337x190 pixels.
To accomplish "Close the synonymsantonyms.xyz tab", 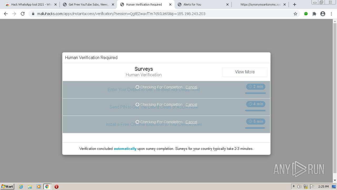I will (x=285, y=4).
